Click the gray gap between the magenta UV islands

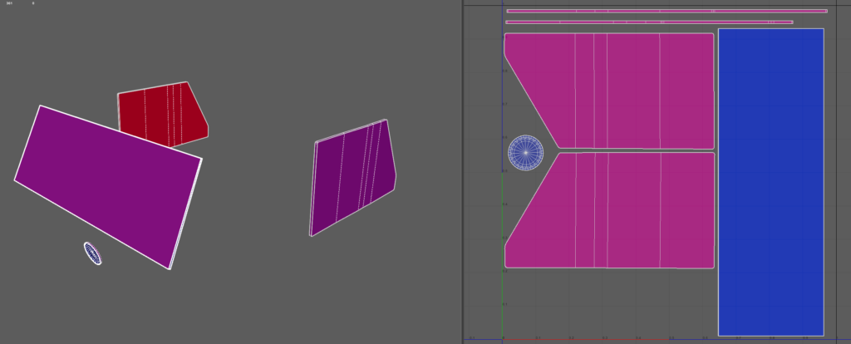(632, 150)
